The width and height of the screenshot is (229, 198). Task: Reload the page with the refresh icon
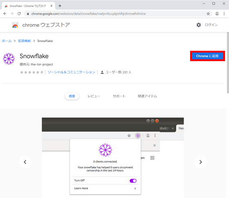click(19, 14)
